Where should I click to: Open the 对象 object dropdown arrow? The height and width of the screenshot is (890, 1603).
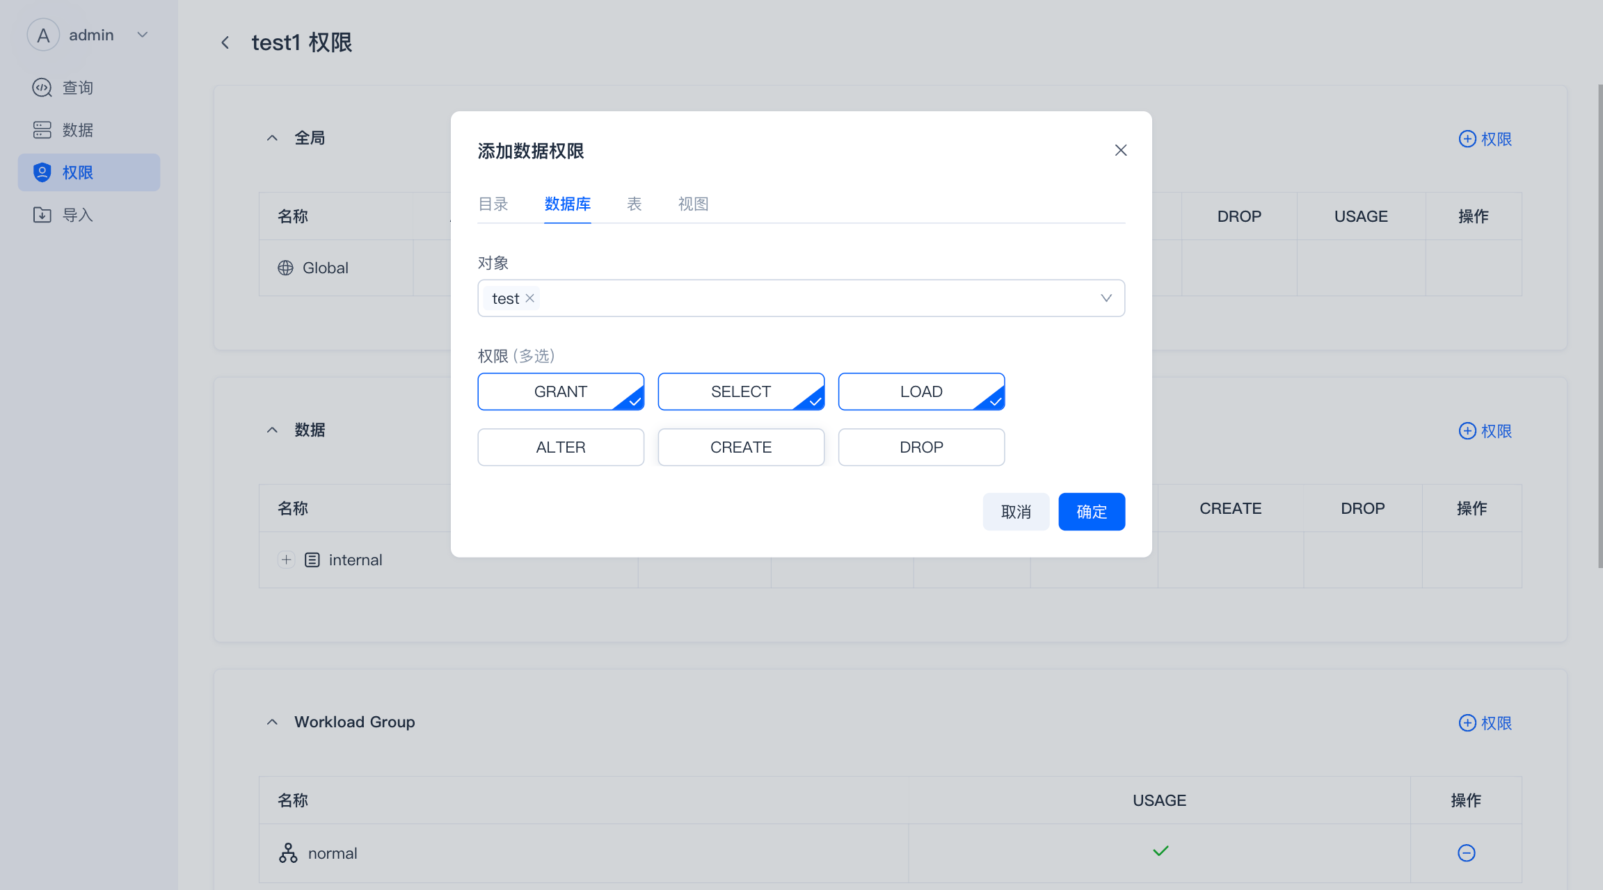pyautogui.click(x=1106, y=298)
